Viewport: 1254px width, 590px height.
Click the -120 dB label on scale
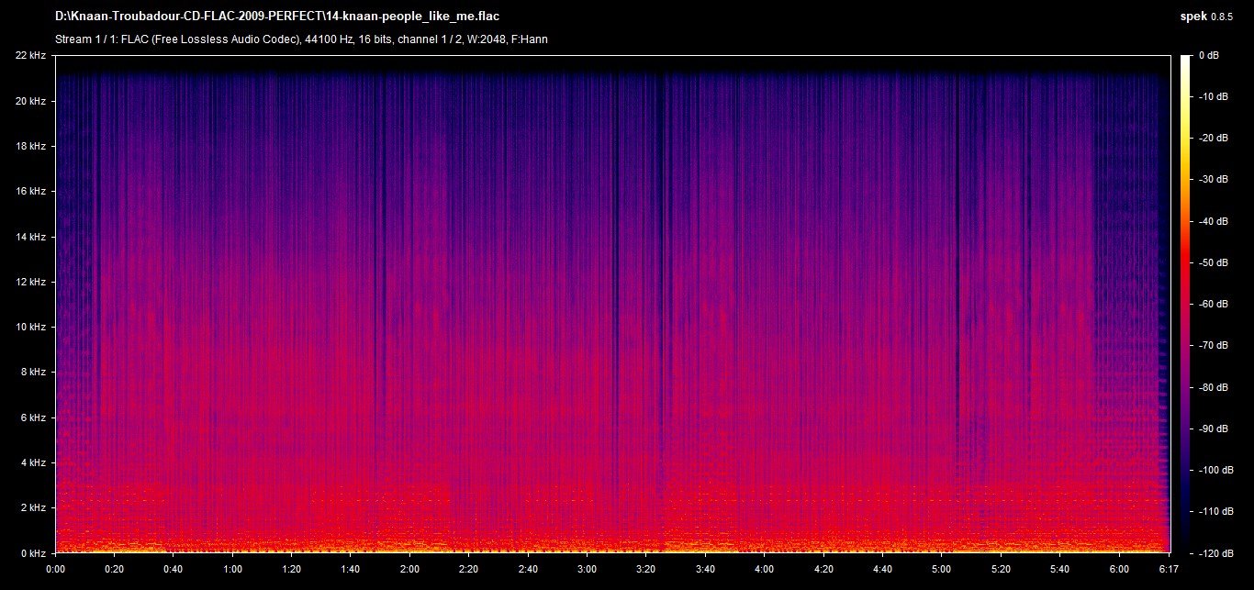point(1213,553)
